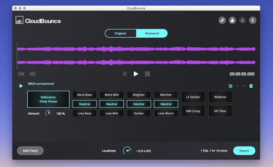Click the upper waveform channel
This screenshot has height=167, width=273.
click(x=136, y=49)
